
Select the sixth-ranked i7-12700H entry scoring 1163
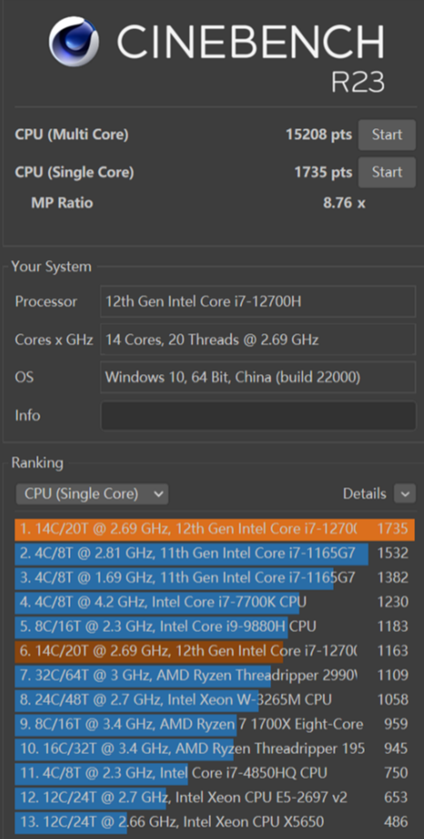[x=215, y=651]
